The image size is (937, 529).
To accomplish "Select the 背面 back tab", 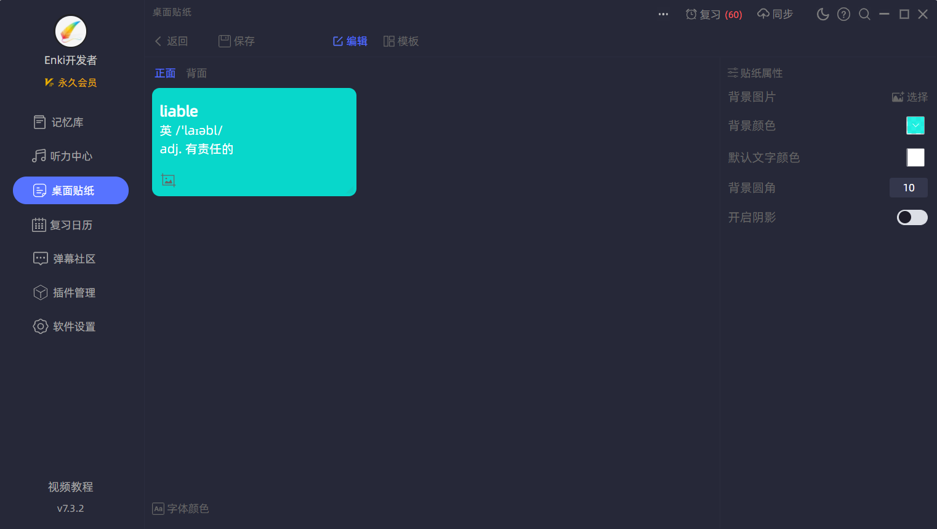I will (196, 73).
